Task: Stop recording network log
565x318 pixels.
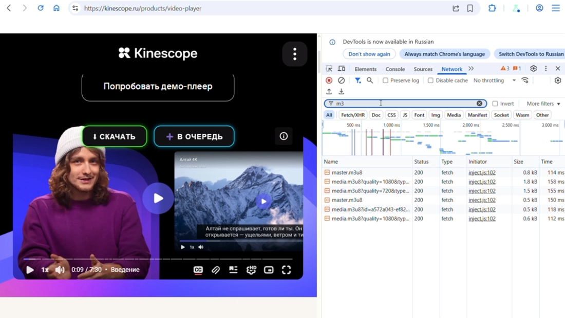Action: (329, 80)
